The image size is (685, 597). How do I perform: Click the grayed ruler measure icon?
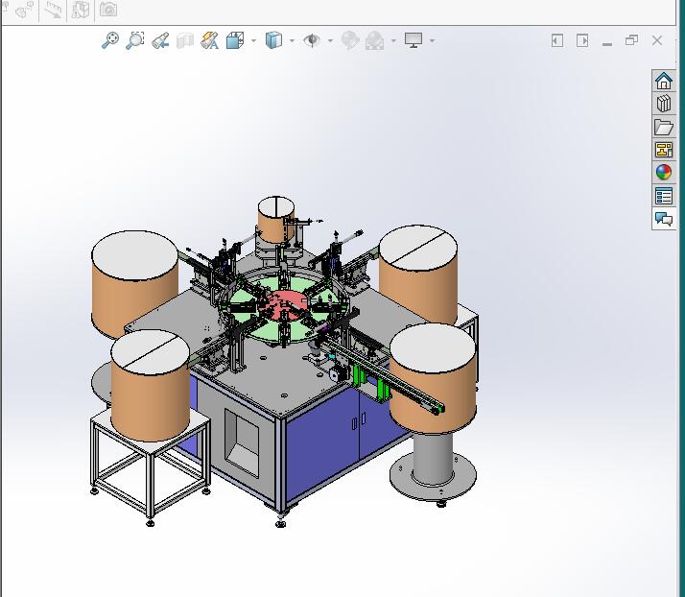[53, 10]
